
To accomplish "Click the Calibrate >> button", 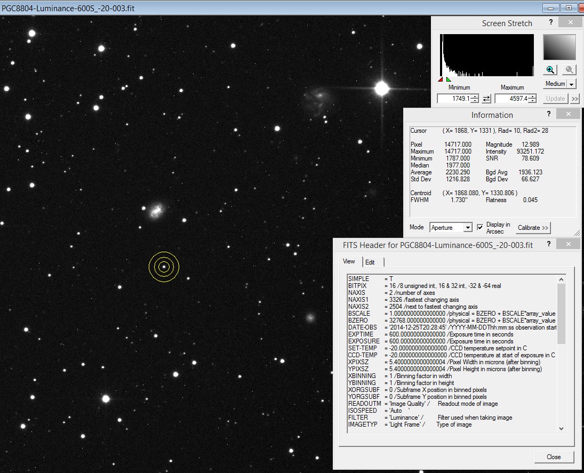I will click(533, 228).
